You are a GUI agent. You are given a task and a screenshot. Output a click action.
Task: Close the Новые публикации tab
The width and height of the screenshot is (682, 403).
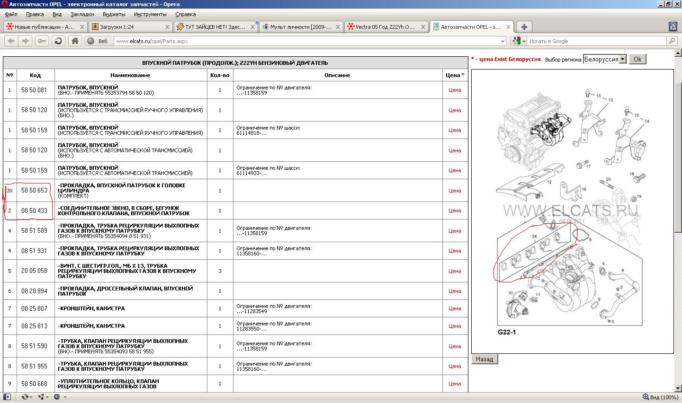coord(82,27)
